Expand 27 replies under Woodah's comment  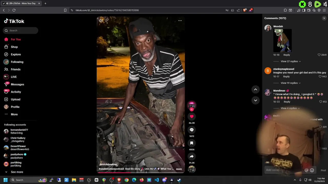[x=291, y=61]
